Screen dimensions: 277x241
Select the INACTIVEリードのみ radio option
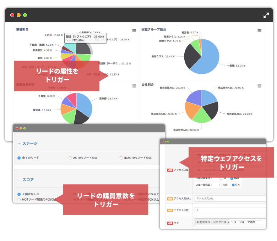point(121,158)
